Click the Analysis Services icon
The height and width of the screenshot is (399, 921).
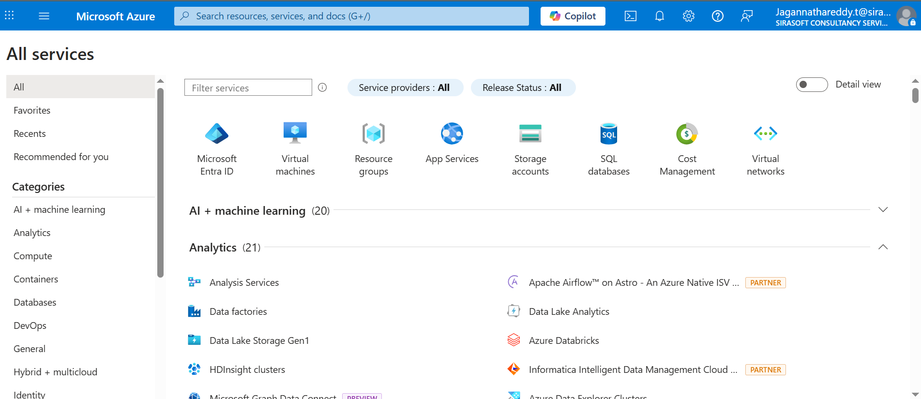tap(194, 282)
